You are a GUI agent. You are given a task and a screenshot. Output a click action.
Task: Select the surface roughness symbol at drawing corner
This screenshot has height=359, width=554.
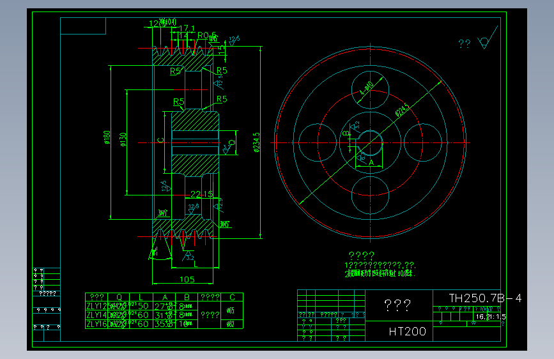pos(487,38)
